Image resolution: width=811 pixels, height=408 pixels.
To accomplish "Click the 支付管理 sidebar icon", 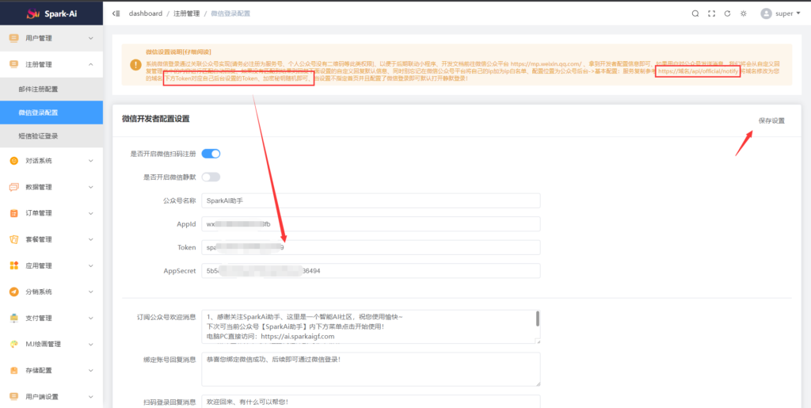I will click(x=14, y=318).
